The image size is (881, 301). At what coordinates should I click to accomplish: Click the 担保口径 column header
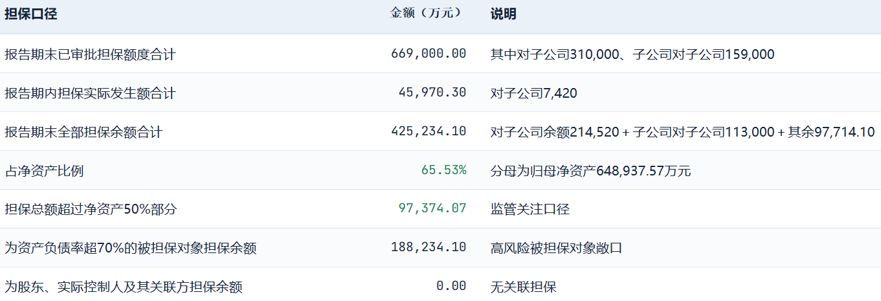31,14
